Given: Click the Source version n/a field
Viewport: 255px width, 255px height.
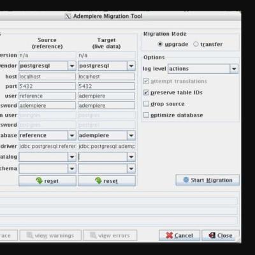Looking at the screenshot, I should click(x=47, y=55).
